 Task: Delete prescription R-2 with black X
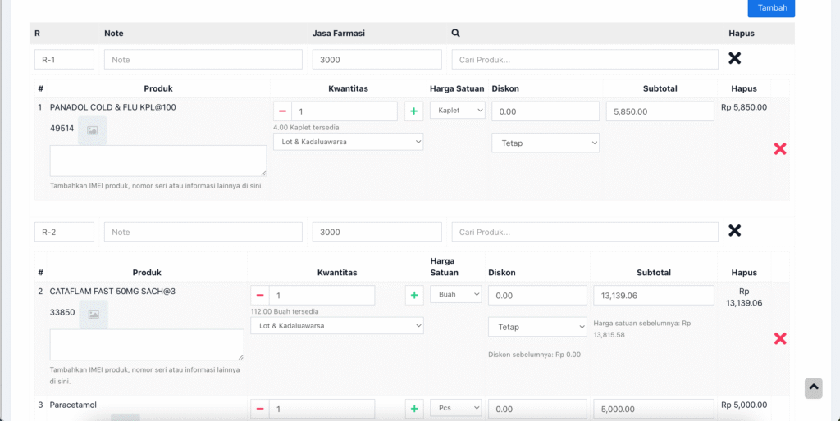735,231
